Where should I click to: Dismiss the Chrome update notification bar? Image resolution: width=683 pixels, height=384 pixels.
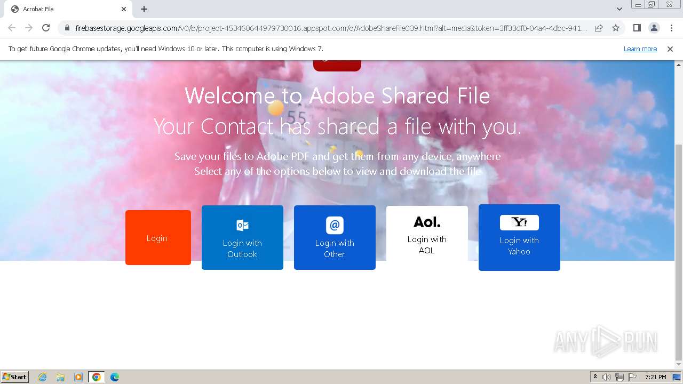(x=670, y=49)
